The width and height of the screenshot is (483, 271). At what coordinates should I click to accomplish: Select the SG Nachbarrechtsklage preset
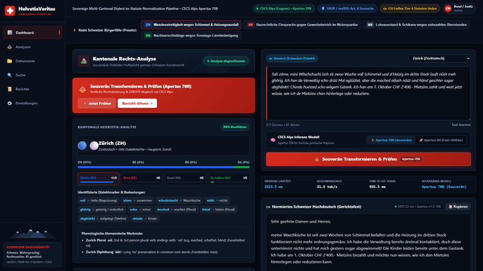(191, 36)
